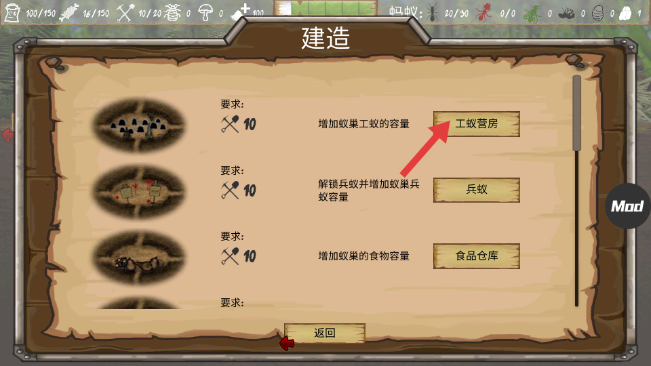
Task: Click the red soldier ant icon
Action: [x=484, y=12]
